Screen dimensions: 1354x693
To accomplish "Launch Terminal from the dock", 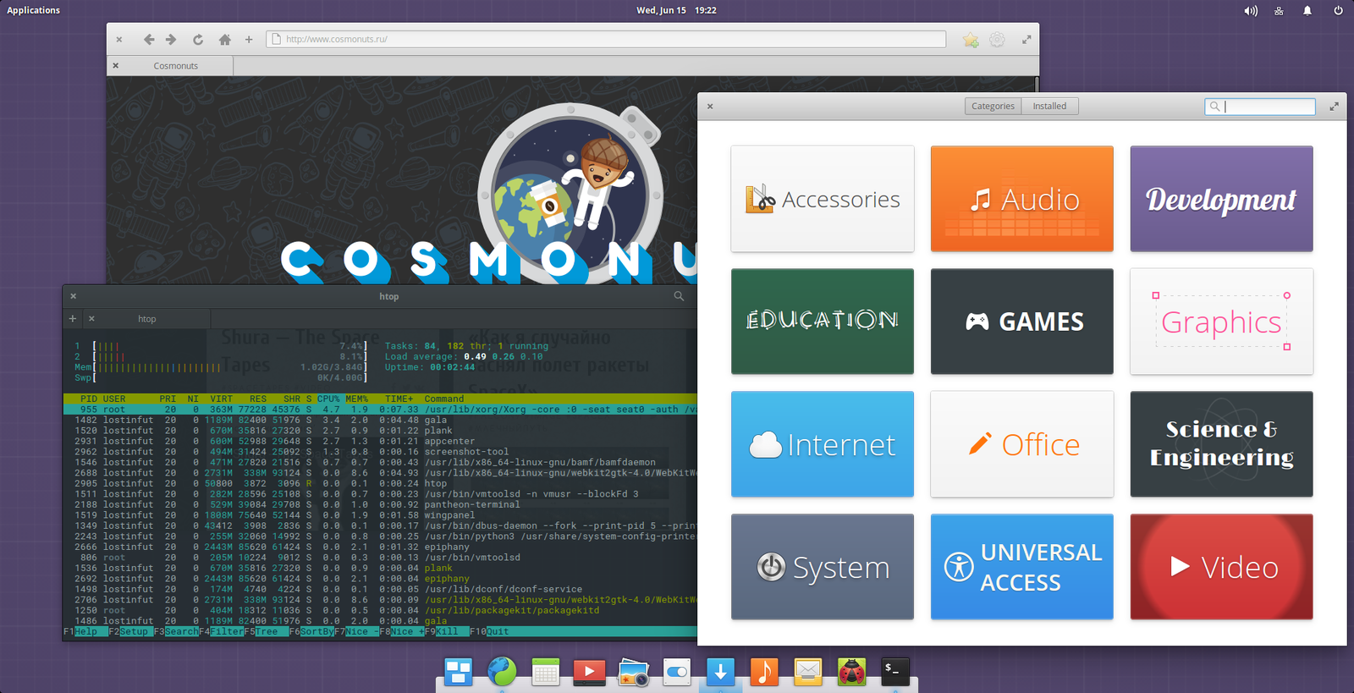I will (895, 672).
